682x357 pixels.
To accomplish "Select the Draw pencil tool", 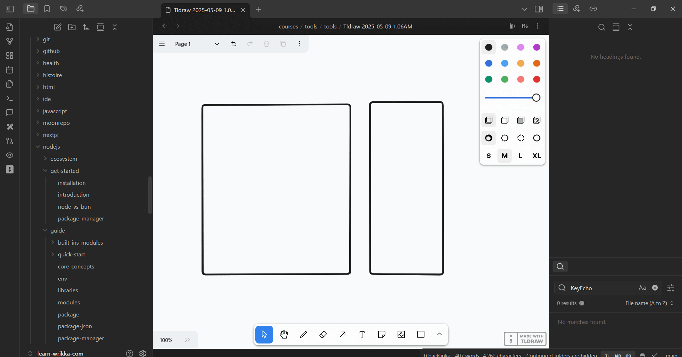I will click(x=303, y=335).
